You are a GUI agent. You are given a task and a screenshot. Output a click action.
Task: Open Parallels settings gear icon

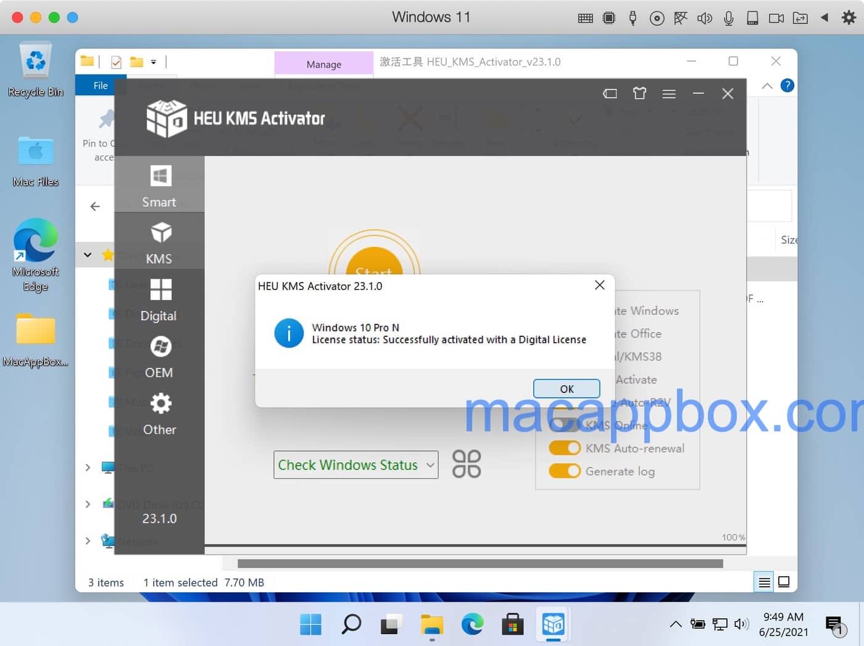point(849,17)
